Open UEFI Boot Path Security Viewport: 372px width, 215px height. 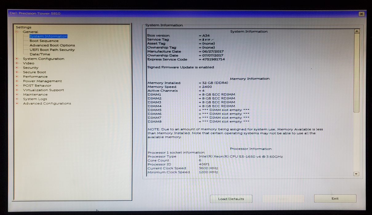tap(52, 50)
